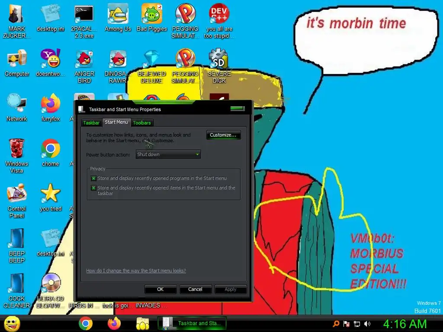The height and width of the screenshot is (332, 443).
Task: Click the OK button
Action: [x=160, y=289]
